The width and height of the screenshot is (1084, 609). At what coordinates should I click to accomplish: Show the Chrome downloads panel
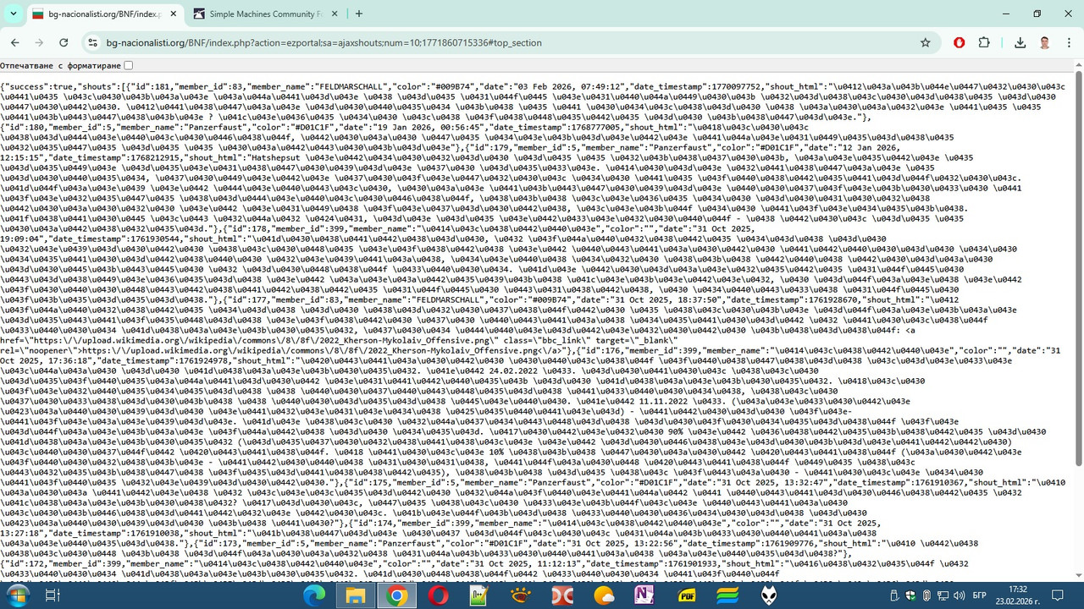click(x=1020, y=42)
